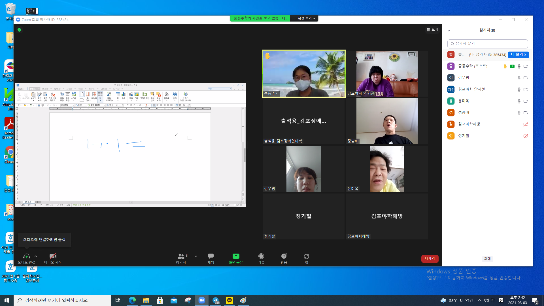
Task: Show hidden system tray icons arrow
Action: (479, 300)
